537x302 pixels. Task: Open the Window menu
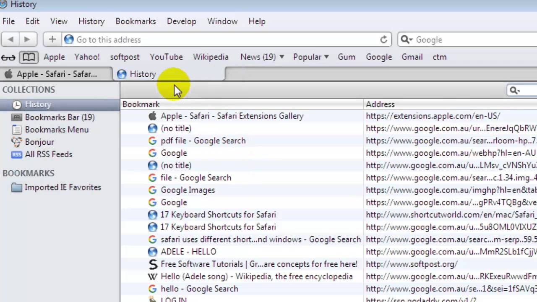tap(222, 21)
